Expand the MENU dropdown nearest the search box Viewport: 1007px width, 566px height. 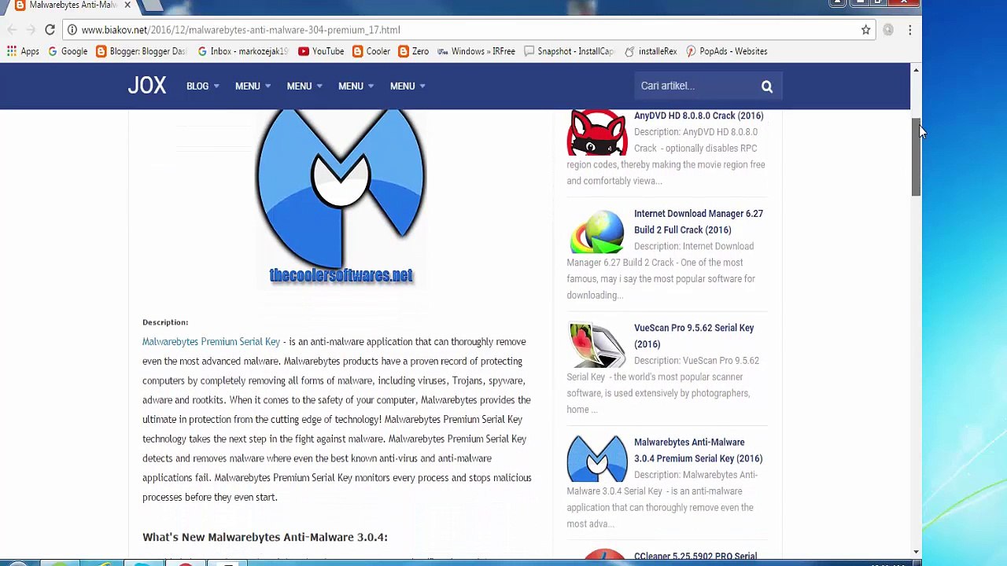click(408, 86)
